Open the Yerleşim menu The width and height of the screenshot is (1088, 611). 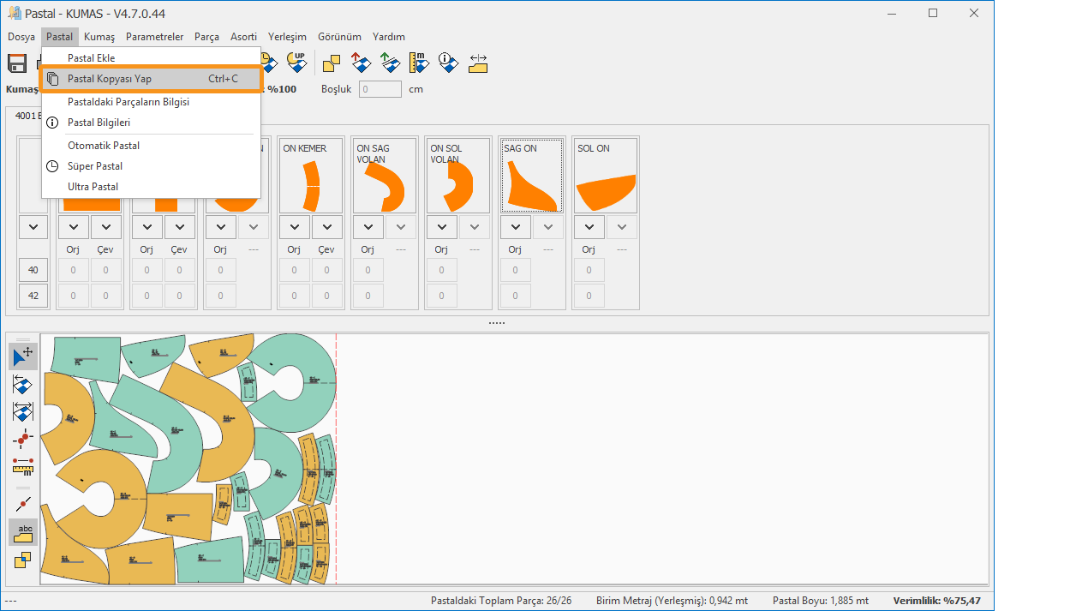click(287, 37)
